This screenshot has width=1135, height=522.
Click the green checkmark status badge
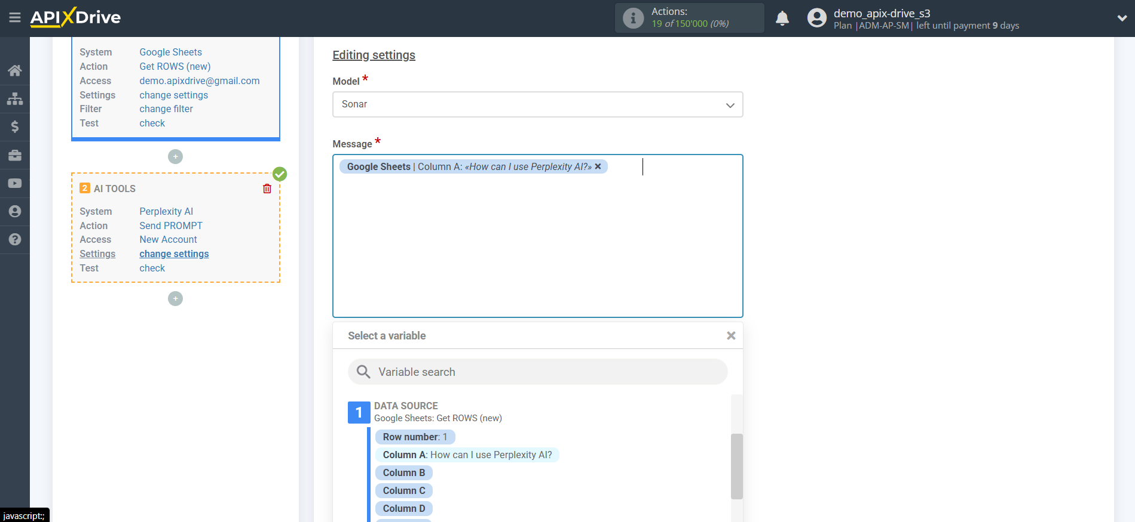tap(280, 174)
